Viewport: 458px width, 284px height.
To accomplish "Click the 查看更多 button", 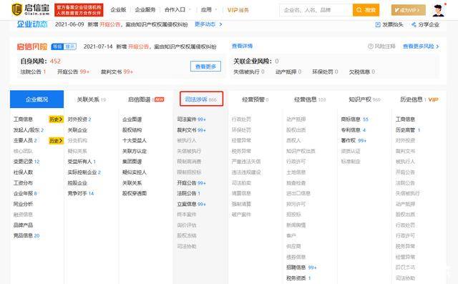I will point(205,67).
